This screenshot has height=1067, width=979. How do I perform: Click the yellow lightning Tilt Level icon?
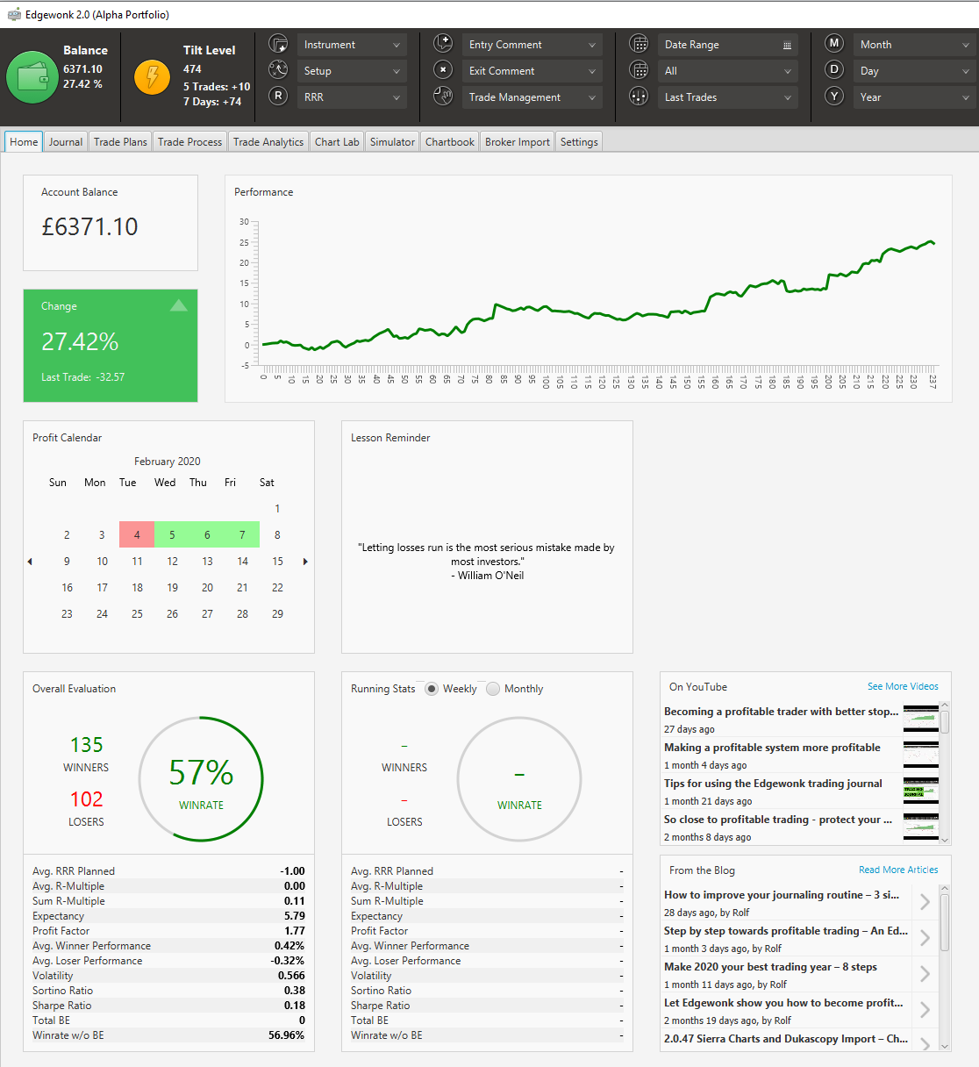pyautogui.click(x=153, y=76)
